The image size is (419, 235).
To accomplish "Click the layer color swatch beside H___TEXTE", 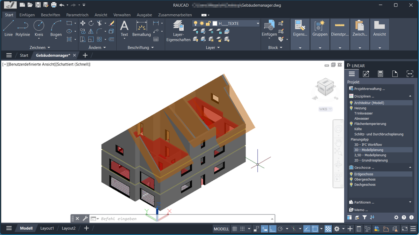I will click(x=215, y=23).
